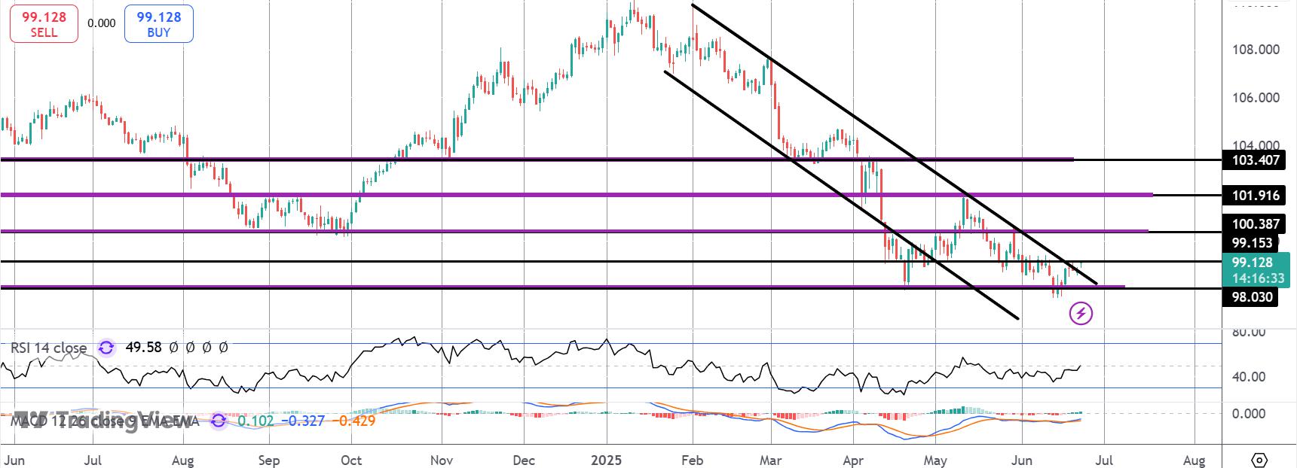Click the RSI value 49.58

pos(142,348)
